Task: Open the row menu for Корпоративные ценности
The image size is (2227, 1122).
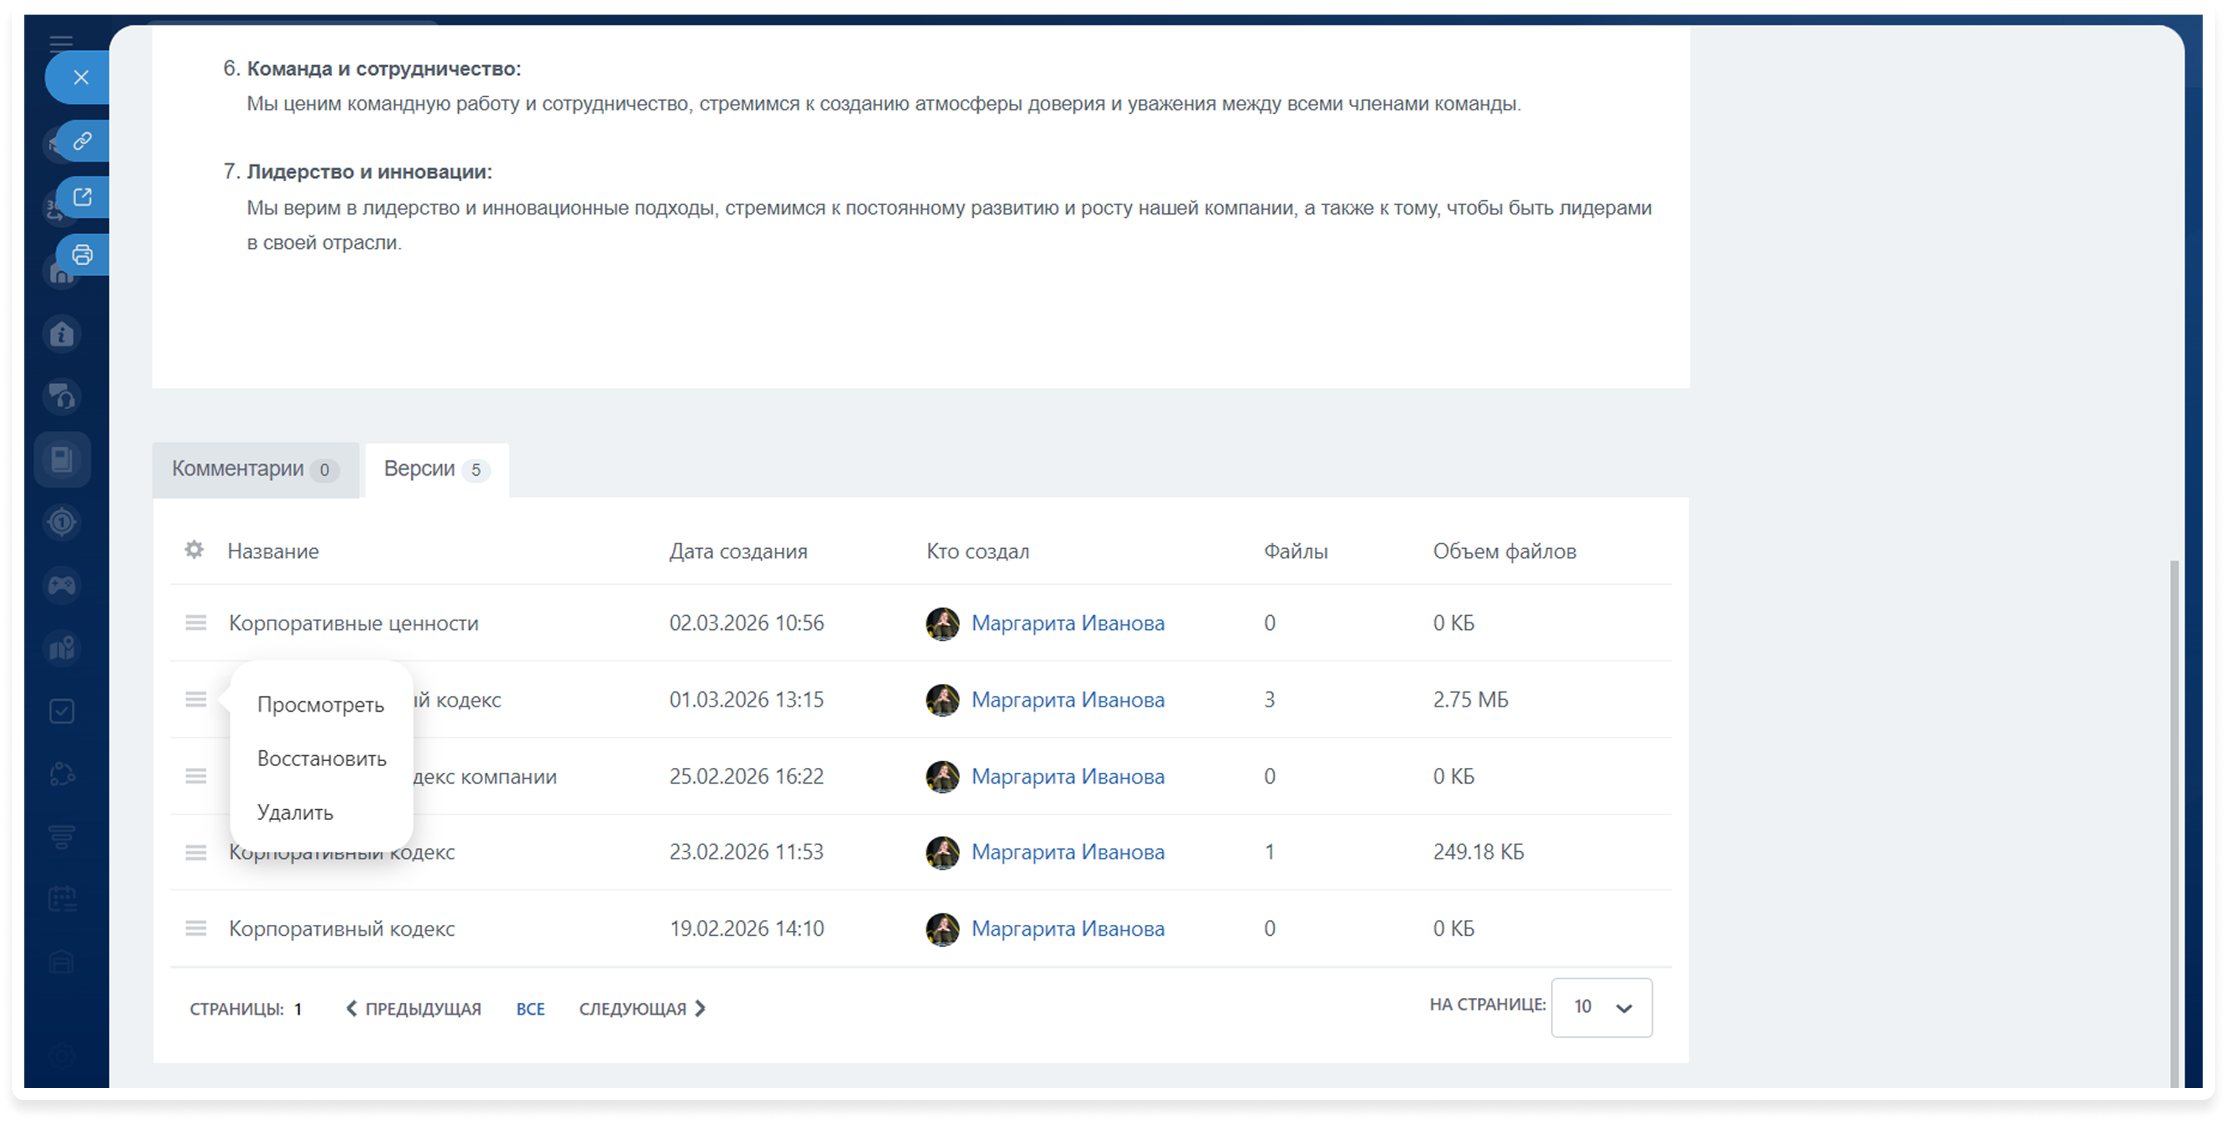Action: 197,623
